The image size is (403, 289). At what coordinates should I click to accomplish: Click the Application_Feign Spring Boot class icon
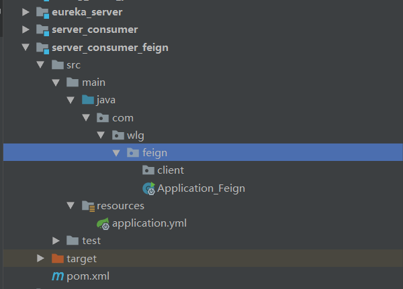coord(149,188)
